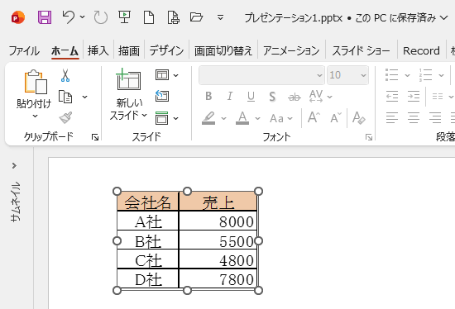This screenshot has width=455, height=309.
Task: Add a slide with the 新しいスライド icon
Action: coord(128,79)
